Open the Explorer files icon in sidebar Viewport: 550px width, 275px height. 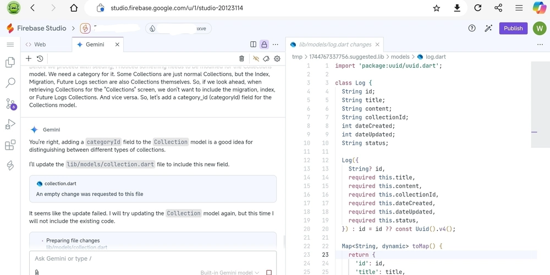pos(10,62)
